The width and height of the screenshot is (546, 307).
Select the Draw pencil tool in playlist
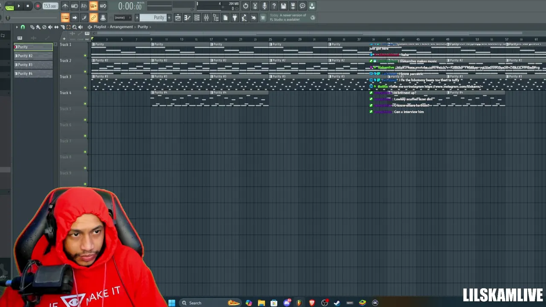32,27
